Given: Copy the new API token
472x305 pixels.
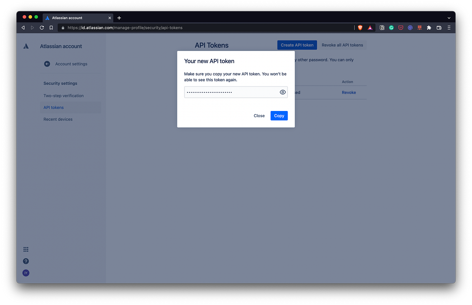Looking at the screenshot, I should [x=279, y=115].
